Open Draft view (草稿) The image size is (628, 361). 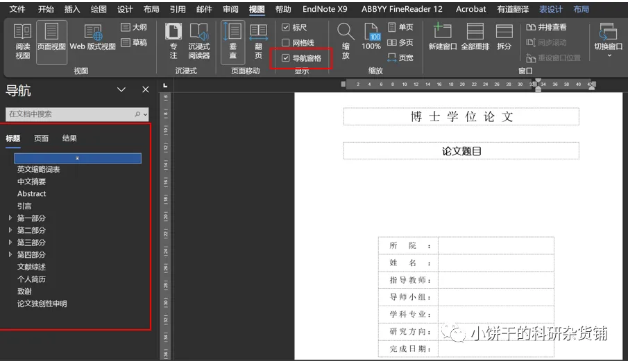tap(134, 42)
